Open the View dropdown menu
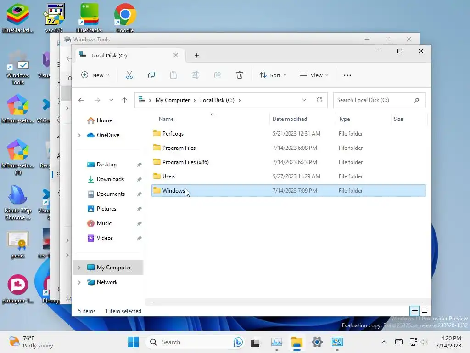The width and height of the screenshot is (470, 353). pos(314,75)
